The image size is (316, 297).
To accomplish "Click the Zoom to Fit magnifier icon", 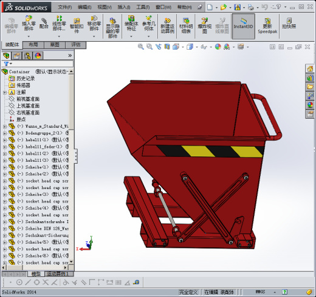I will (x=141, y=47).
